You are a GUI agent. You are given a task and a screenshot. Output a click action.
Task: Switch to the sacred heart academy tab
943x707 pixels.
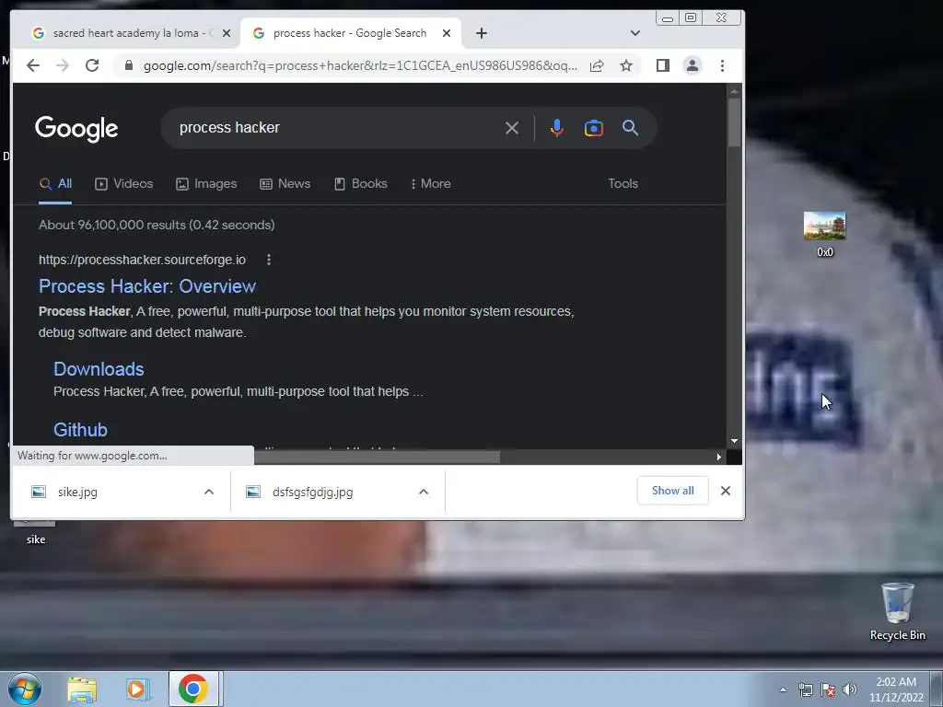[129, 33]
